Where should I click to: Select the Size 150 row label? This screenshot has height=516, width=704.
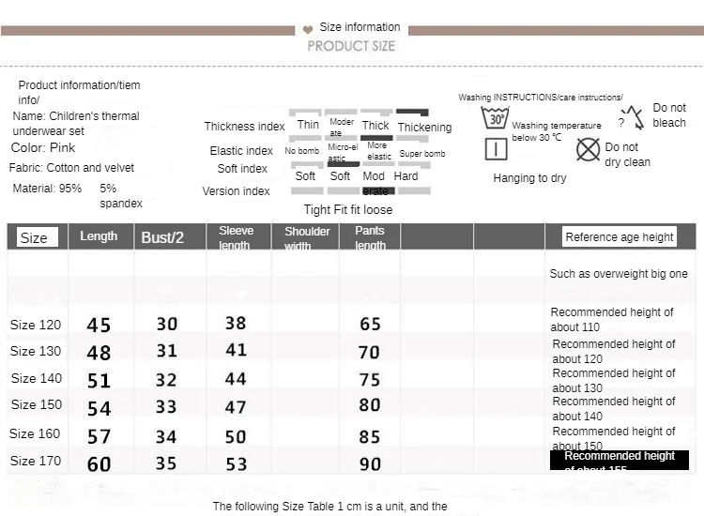pos(37,404)
